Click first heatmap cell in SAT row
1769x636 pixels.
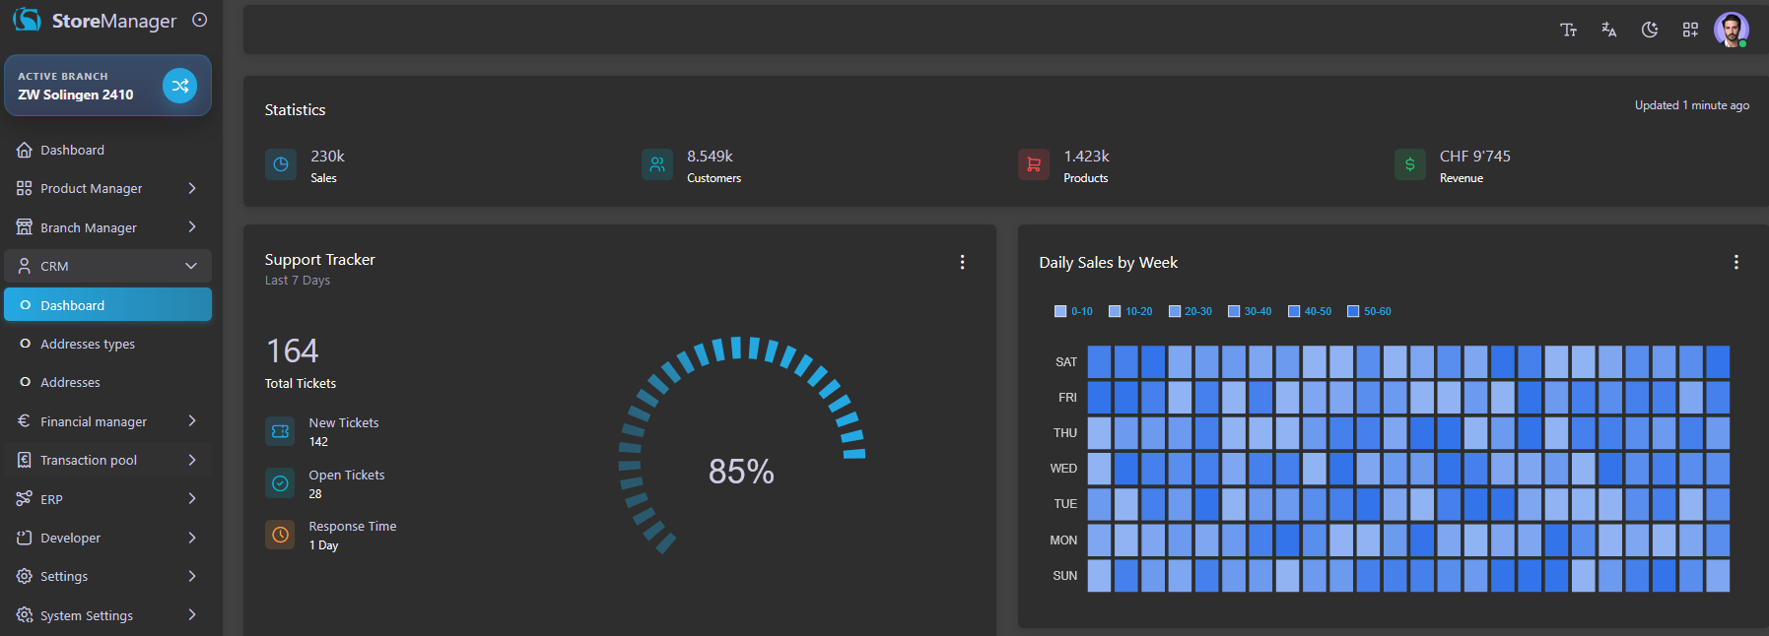point(1099,361)
